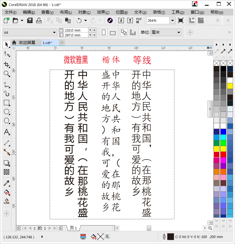
Task: Switch to the 欢迎屏幕 tab
Action: (27, 42)
